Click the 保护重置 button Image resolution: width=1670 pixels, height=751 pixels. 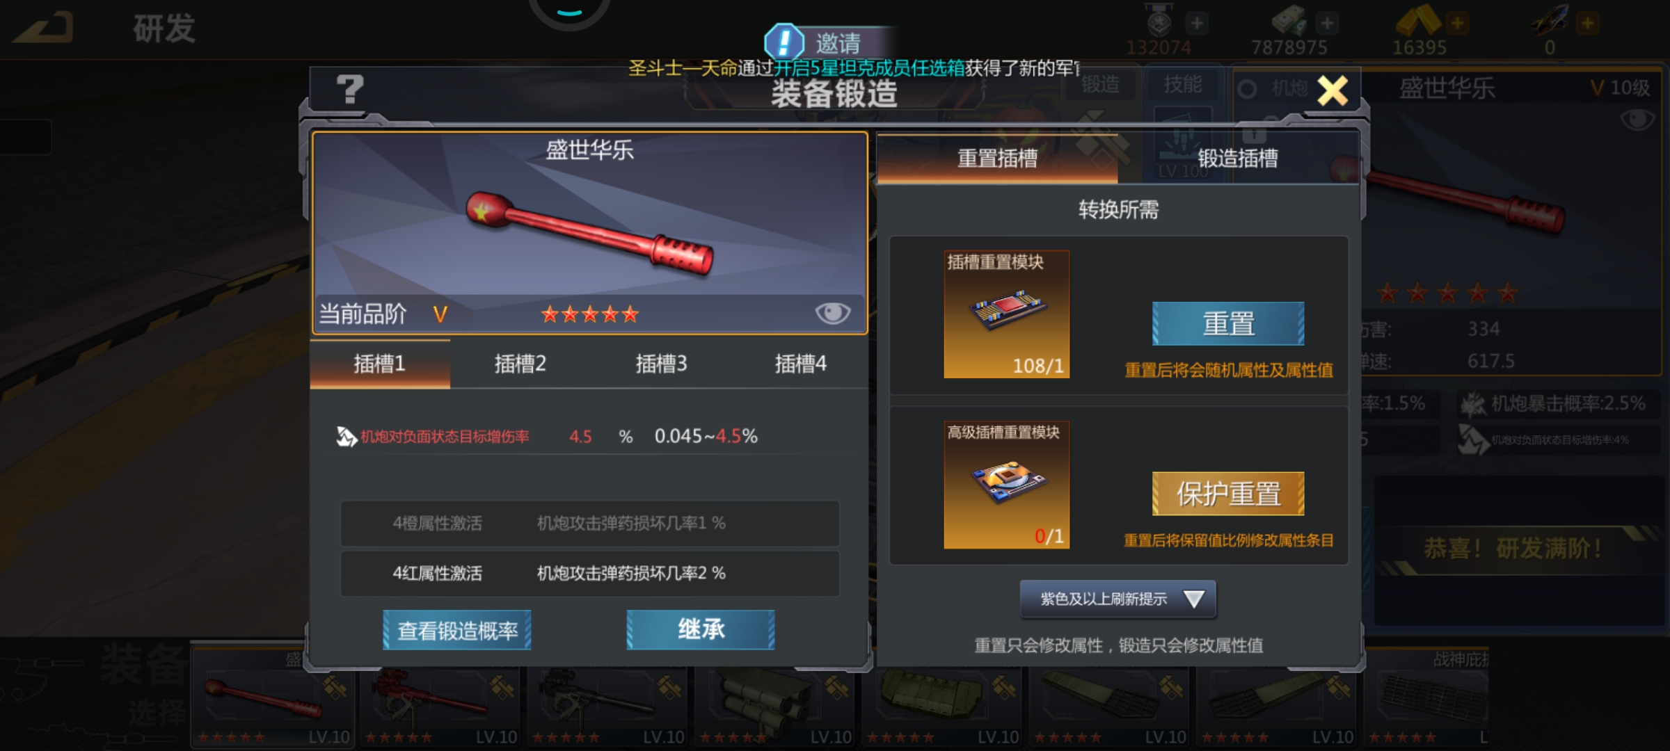point(1228,494)
